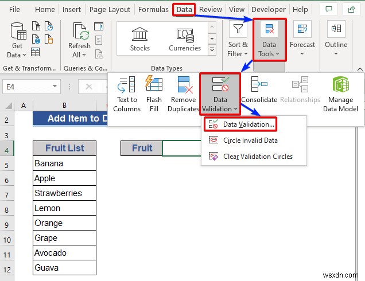Switch to the Insert tab
Image resolution: width=365 pixels, height=281 pixels.
pyautogui.click(x=72, y=9)
